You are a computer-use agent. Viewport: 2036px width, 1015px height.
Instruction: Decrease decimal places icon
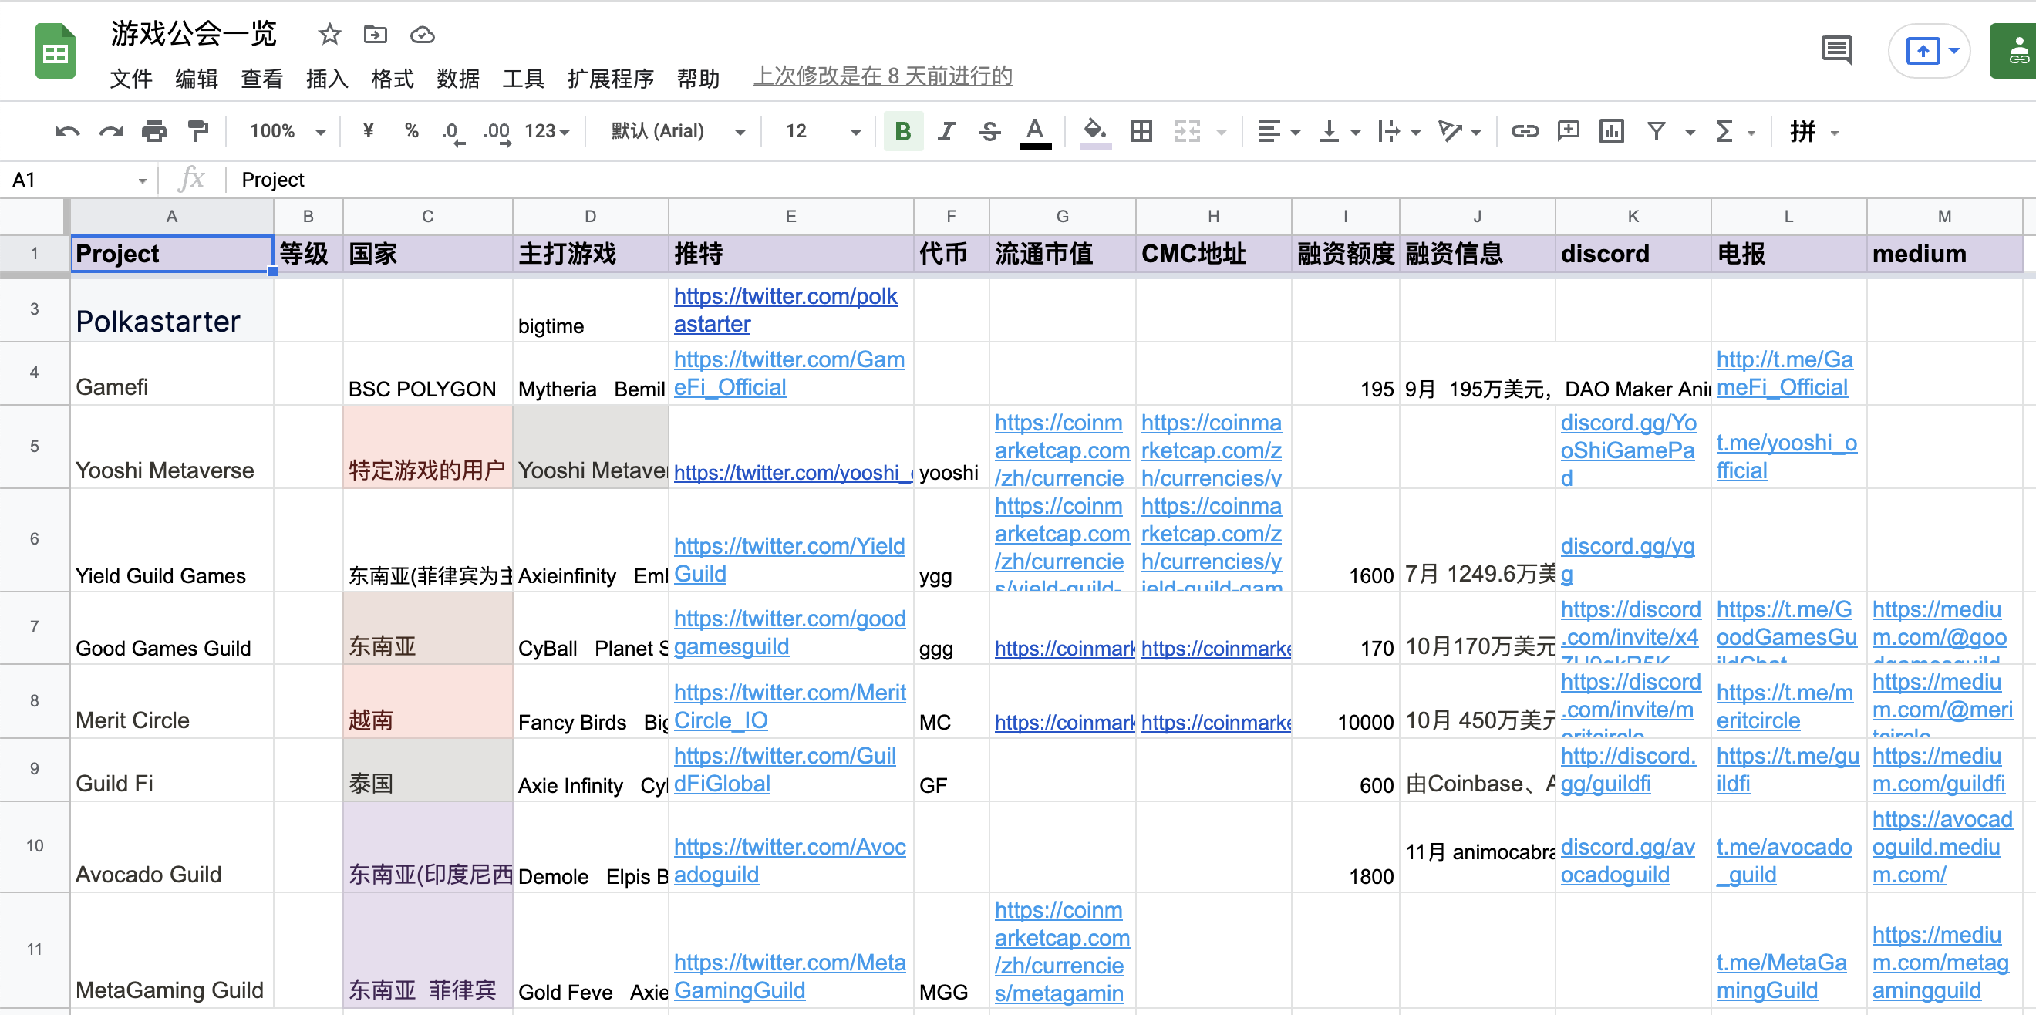click(453, 131)
